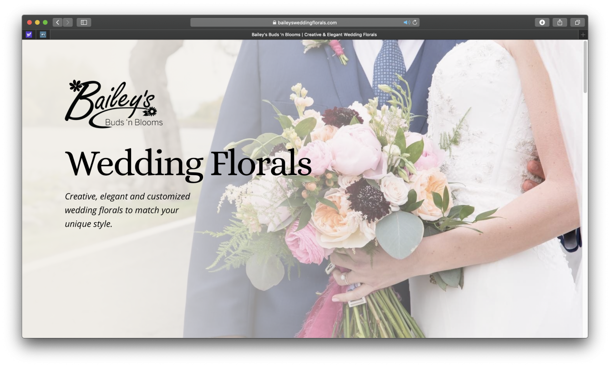Select the Bailey's Buds 'n Blooms tab
Viewport: 610px width, 367px height.
(x=314, y=35)
